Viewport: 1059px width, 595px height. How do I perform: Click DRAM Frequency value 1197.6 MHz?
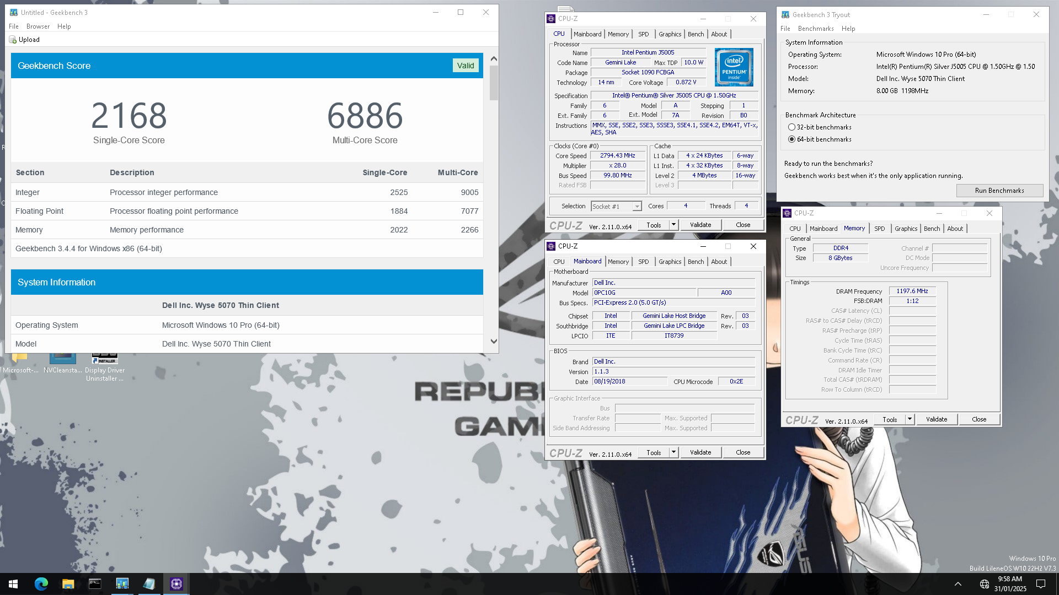pyautogui.click(x=912, y=291)
